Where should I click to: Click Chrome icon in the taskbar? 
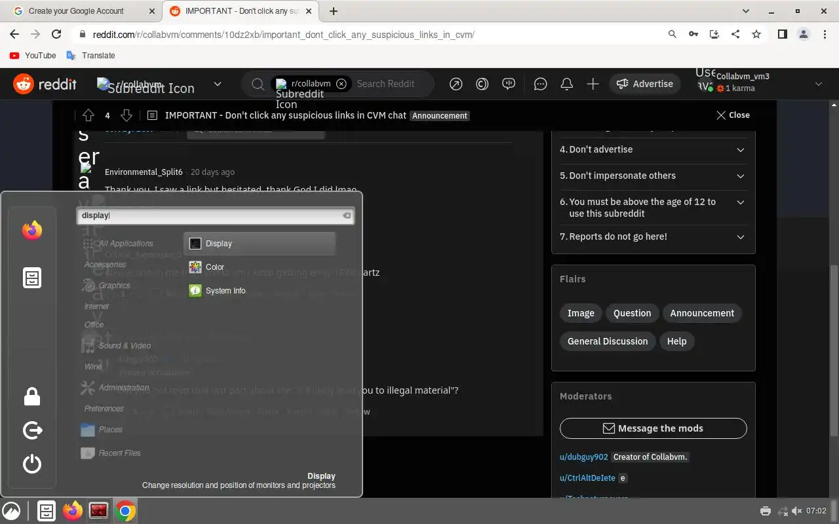point(125,511)
